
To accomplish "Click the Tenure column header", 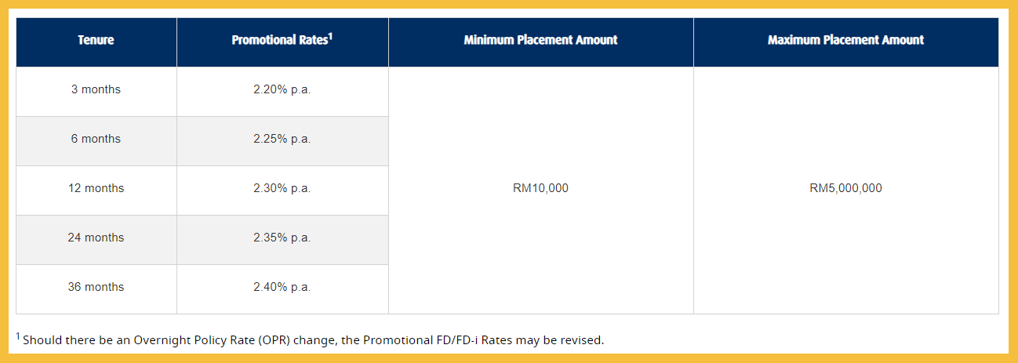I will click(x=96, y=40).
